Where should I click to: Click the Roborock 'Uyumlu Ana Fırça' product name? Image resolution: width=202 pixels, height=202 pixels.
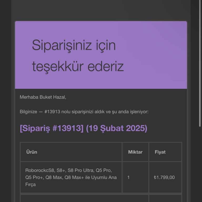pos(71,177)
